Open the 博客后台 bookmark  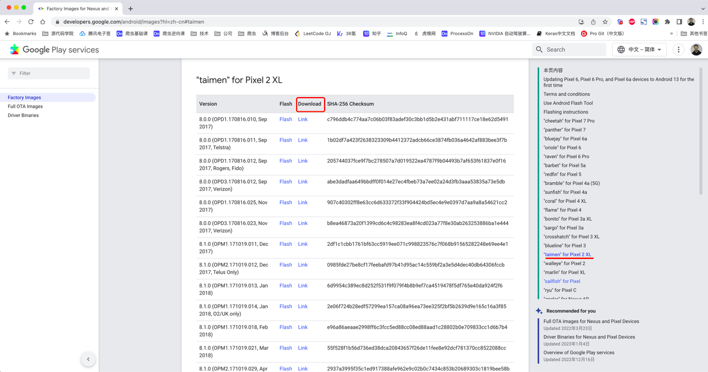click(x=275, y=33)
